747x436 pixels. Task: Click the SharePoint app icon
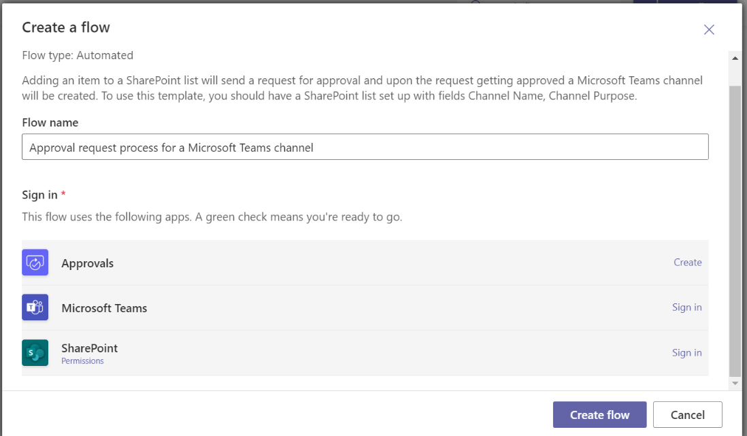pyautogui.click(x=35, y=352)
